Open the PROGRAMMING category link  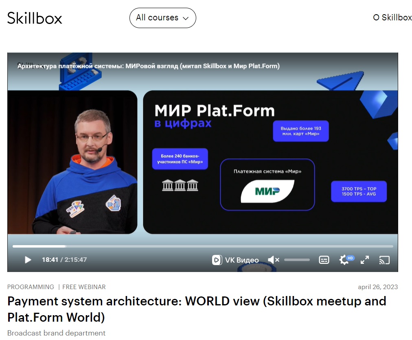click(x=31, y=287)
